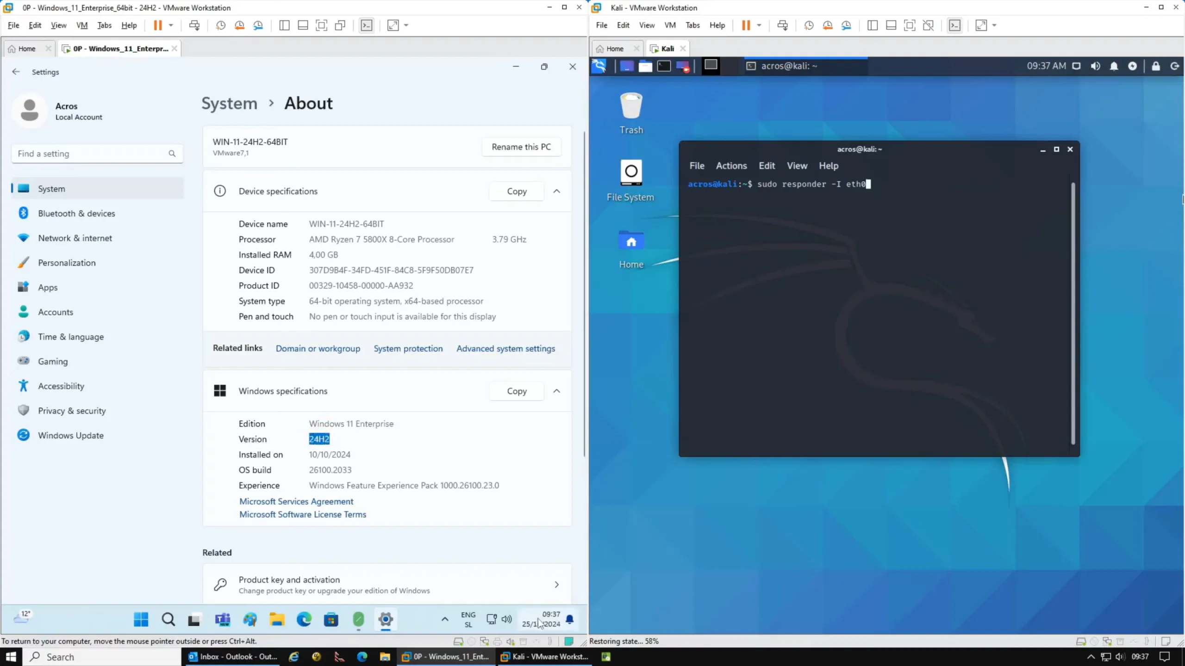Show hidden icons in host taskbar tray
Screen dimensions: 1185x666
[1091, 657]
